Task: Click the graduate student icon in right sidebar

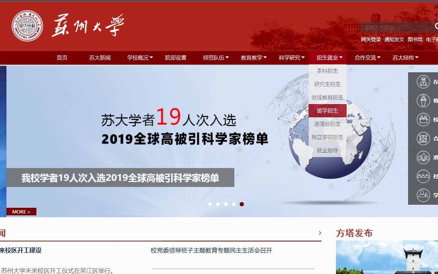Action: (x=423, y=82)
